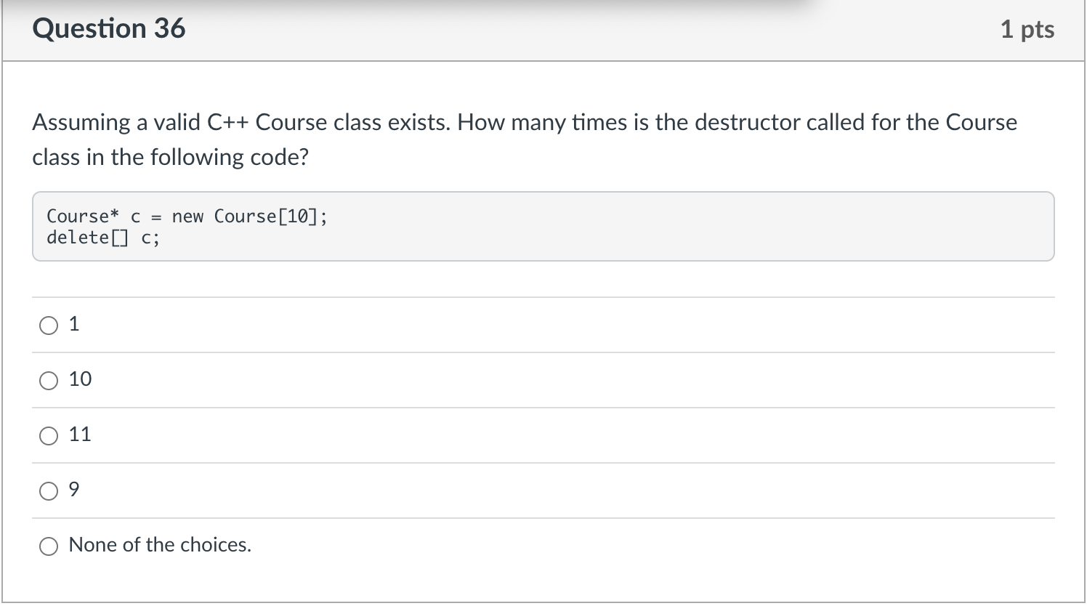Click the None of the choices label
The image size is (1087, 606).
(160, 545)
